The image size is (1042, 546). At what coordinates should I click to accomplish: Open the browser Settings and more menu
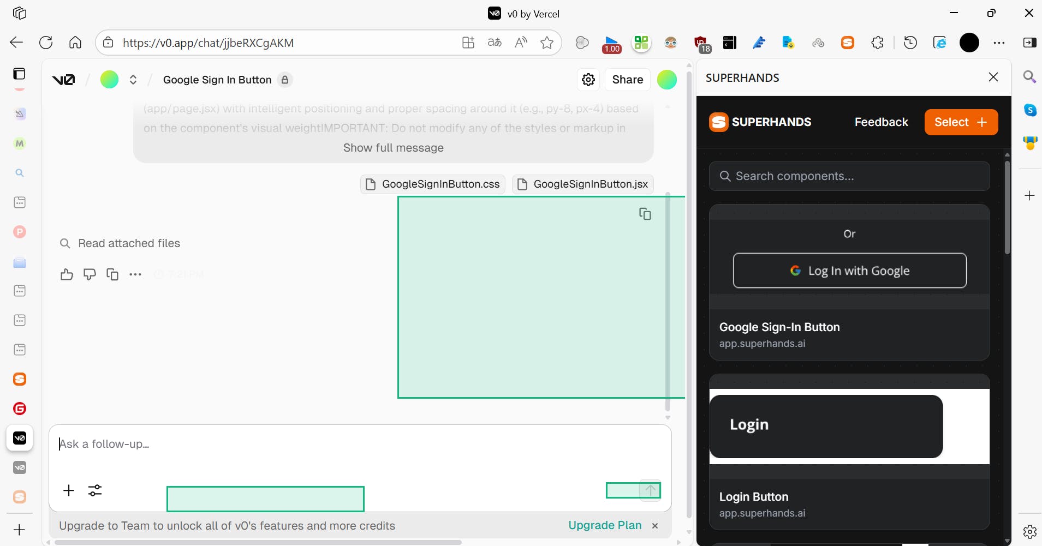pos(999,43)
